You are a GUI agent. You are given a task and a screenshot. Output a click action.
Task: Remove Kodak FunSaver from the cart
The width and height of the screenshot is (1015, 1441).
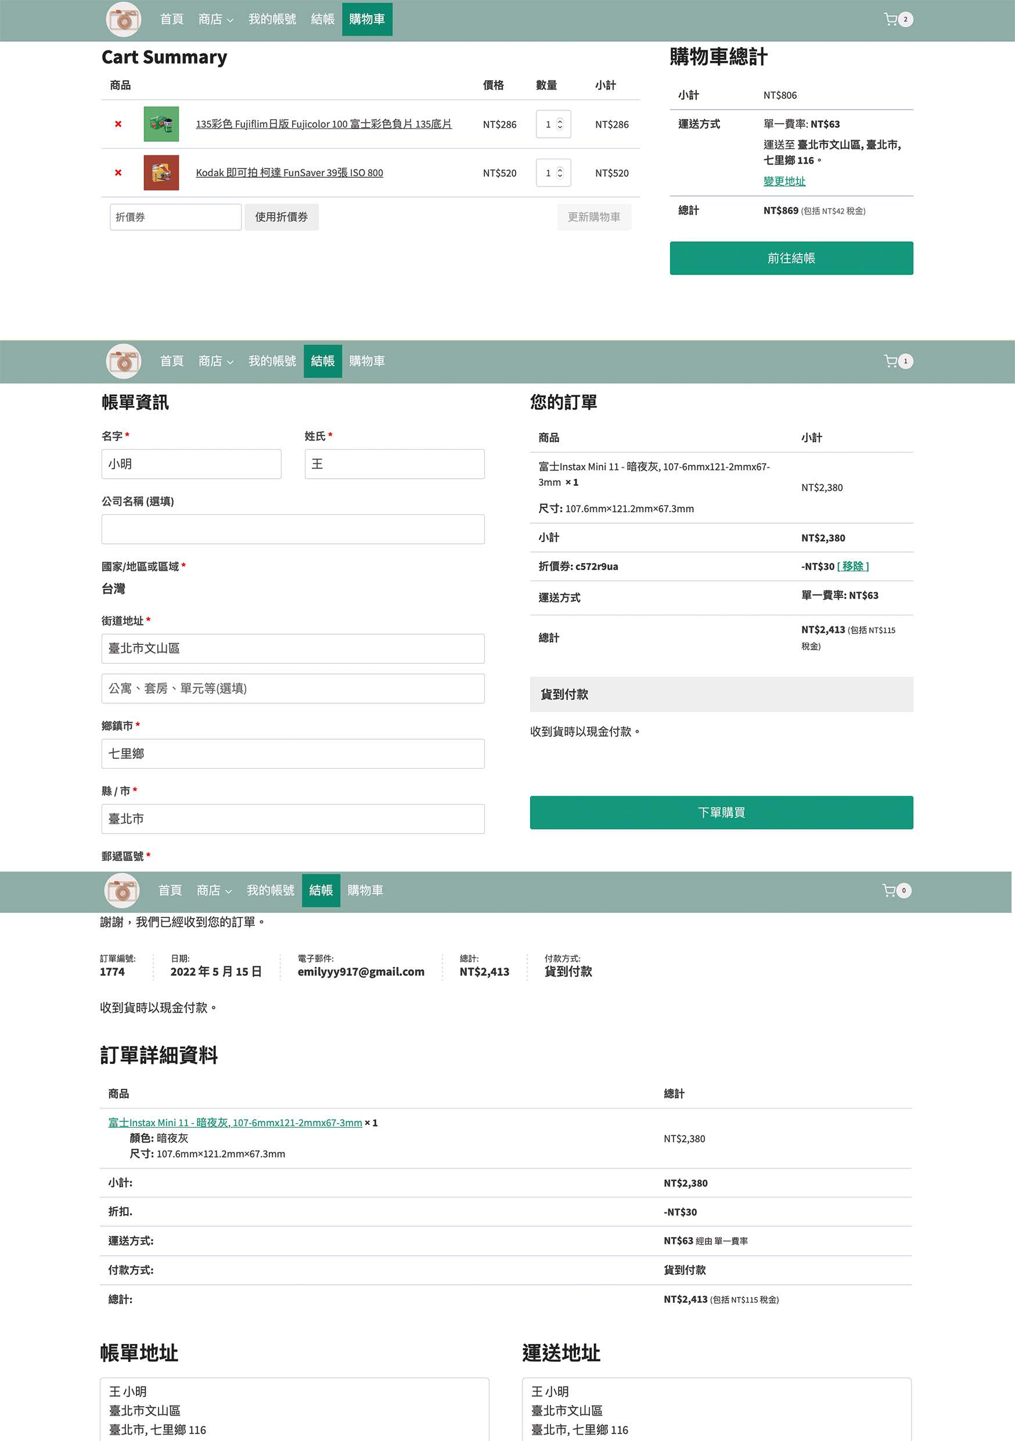click(118, 173)
